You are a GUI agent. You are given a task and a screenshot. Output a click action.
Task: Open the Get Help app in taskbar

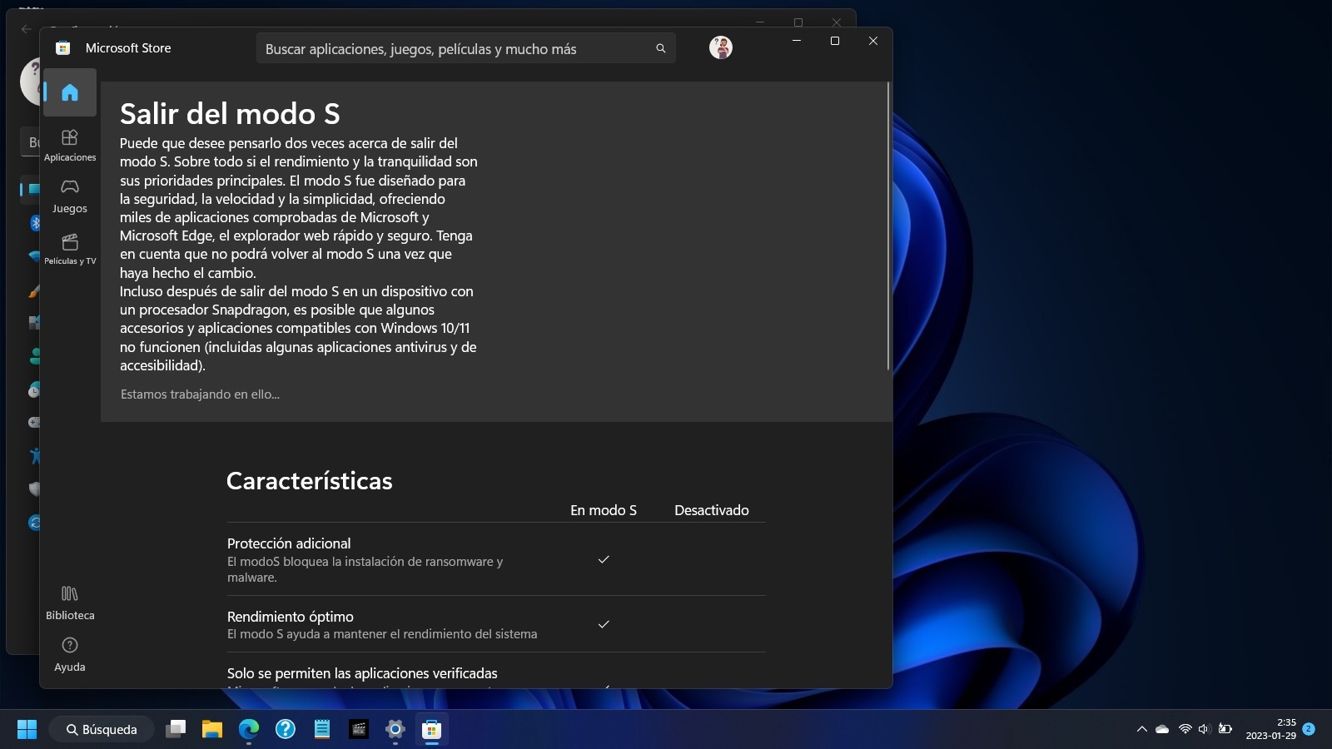point(286,729)
